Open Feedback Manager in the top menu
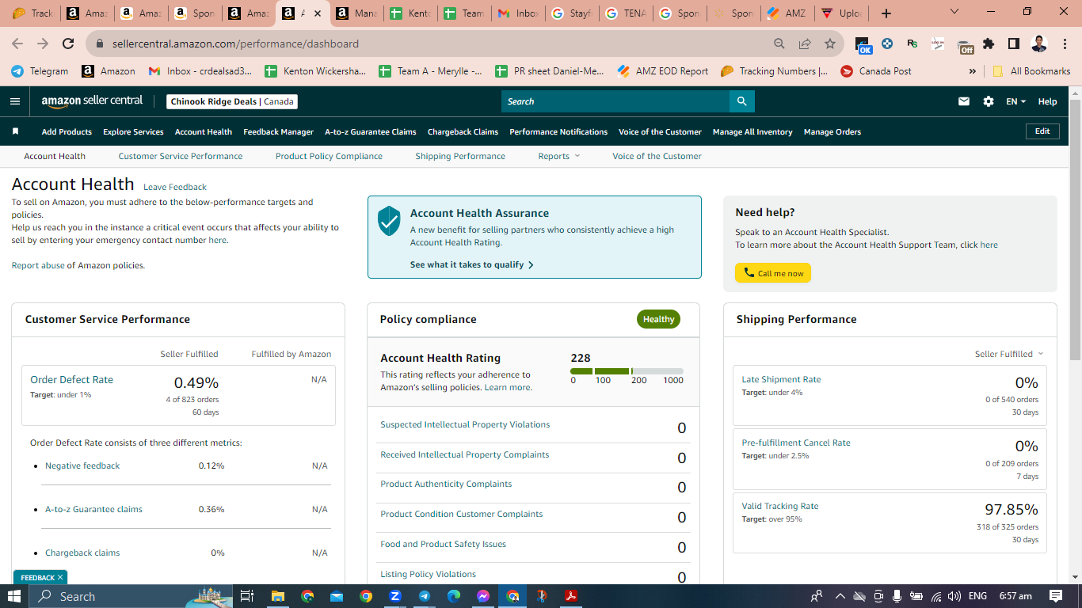The image size is (1082, 608). click(278, 131)
